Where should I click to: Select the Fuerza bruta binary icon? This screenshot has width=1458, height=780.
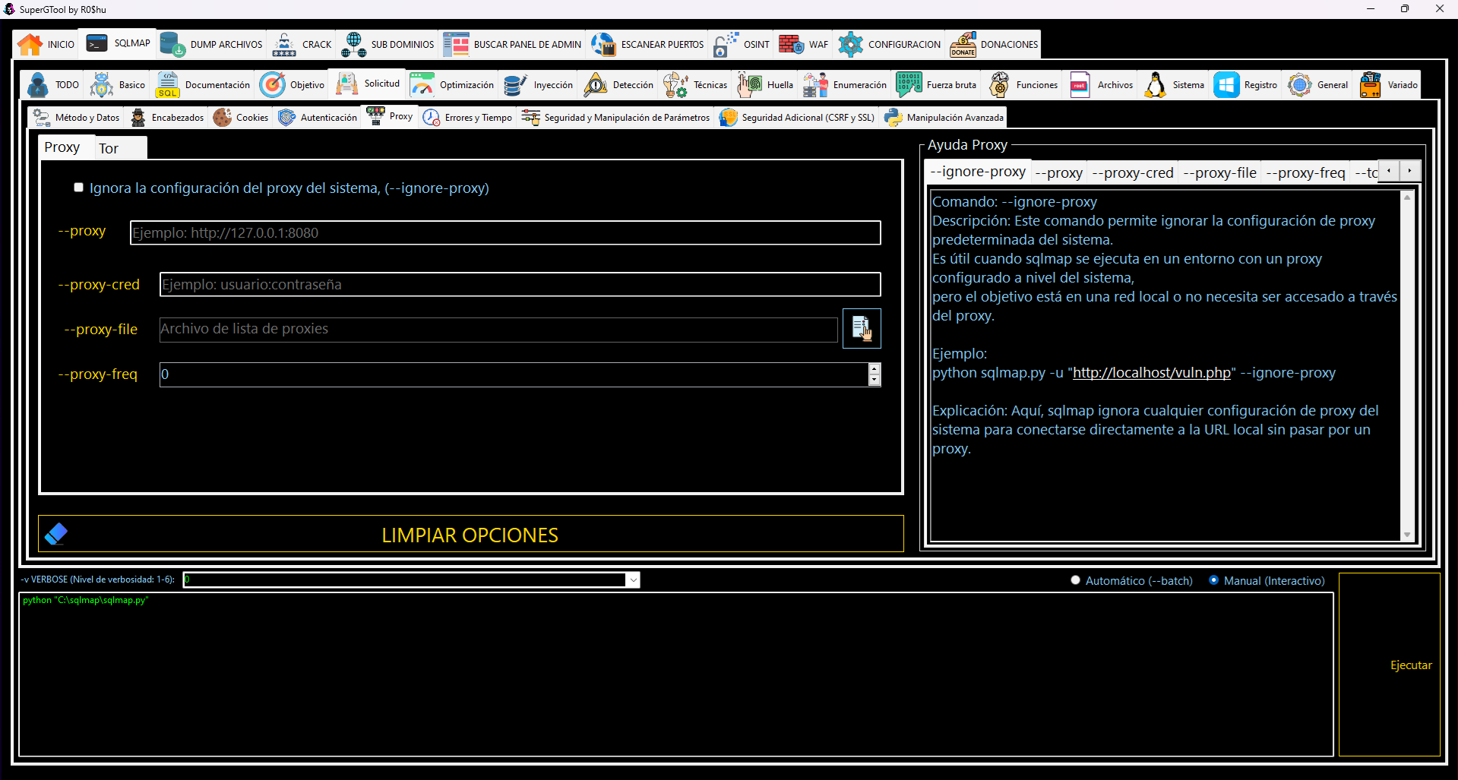point(909,85)
